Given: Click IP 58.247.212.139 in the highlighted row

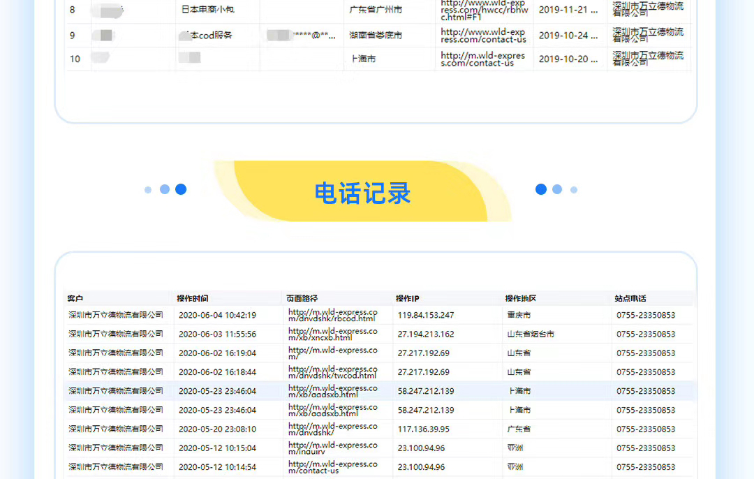Looking at the screenshot, I should (x=426, y=391).
